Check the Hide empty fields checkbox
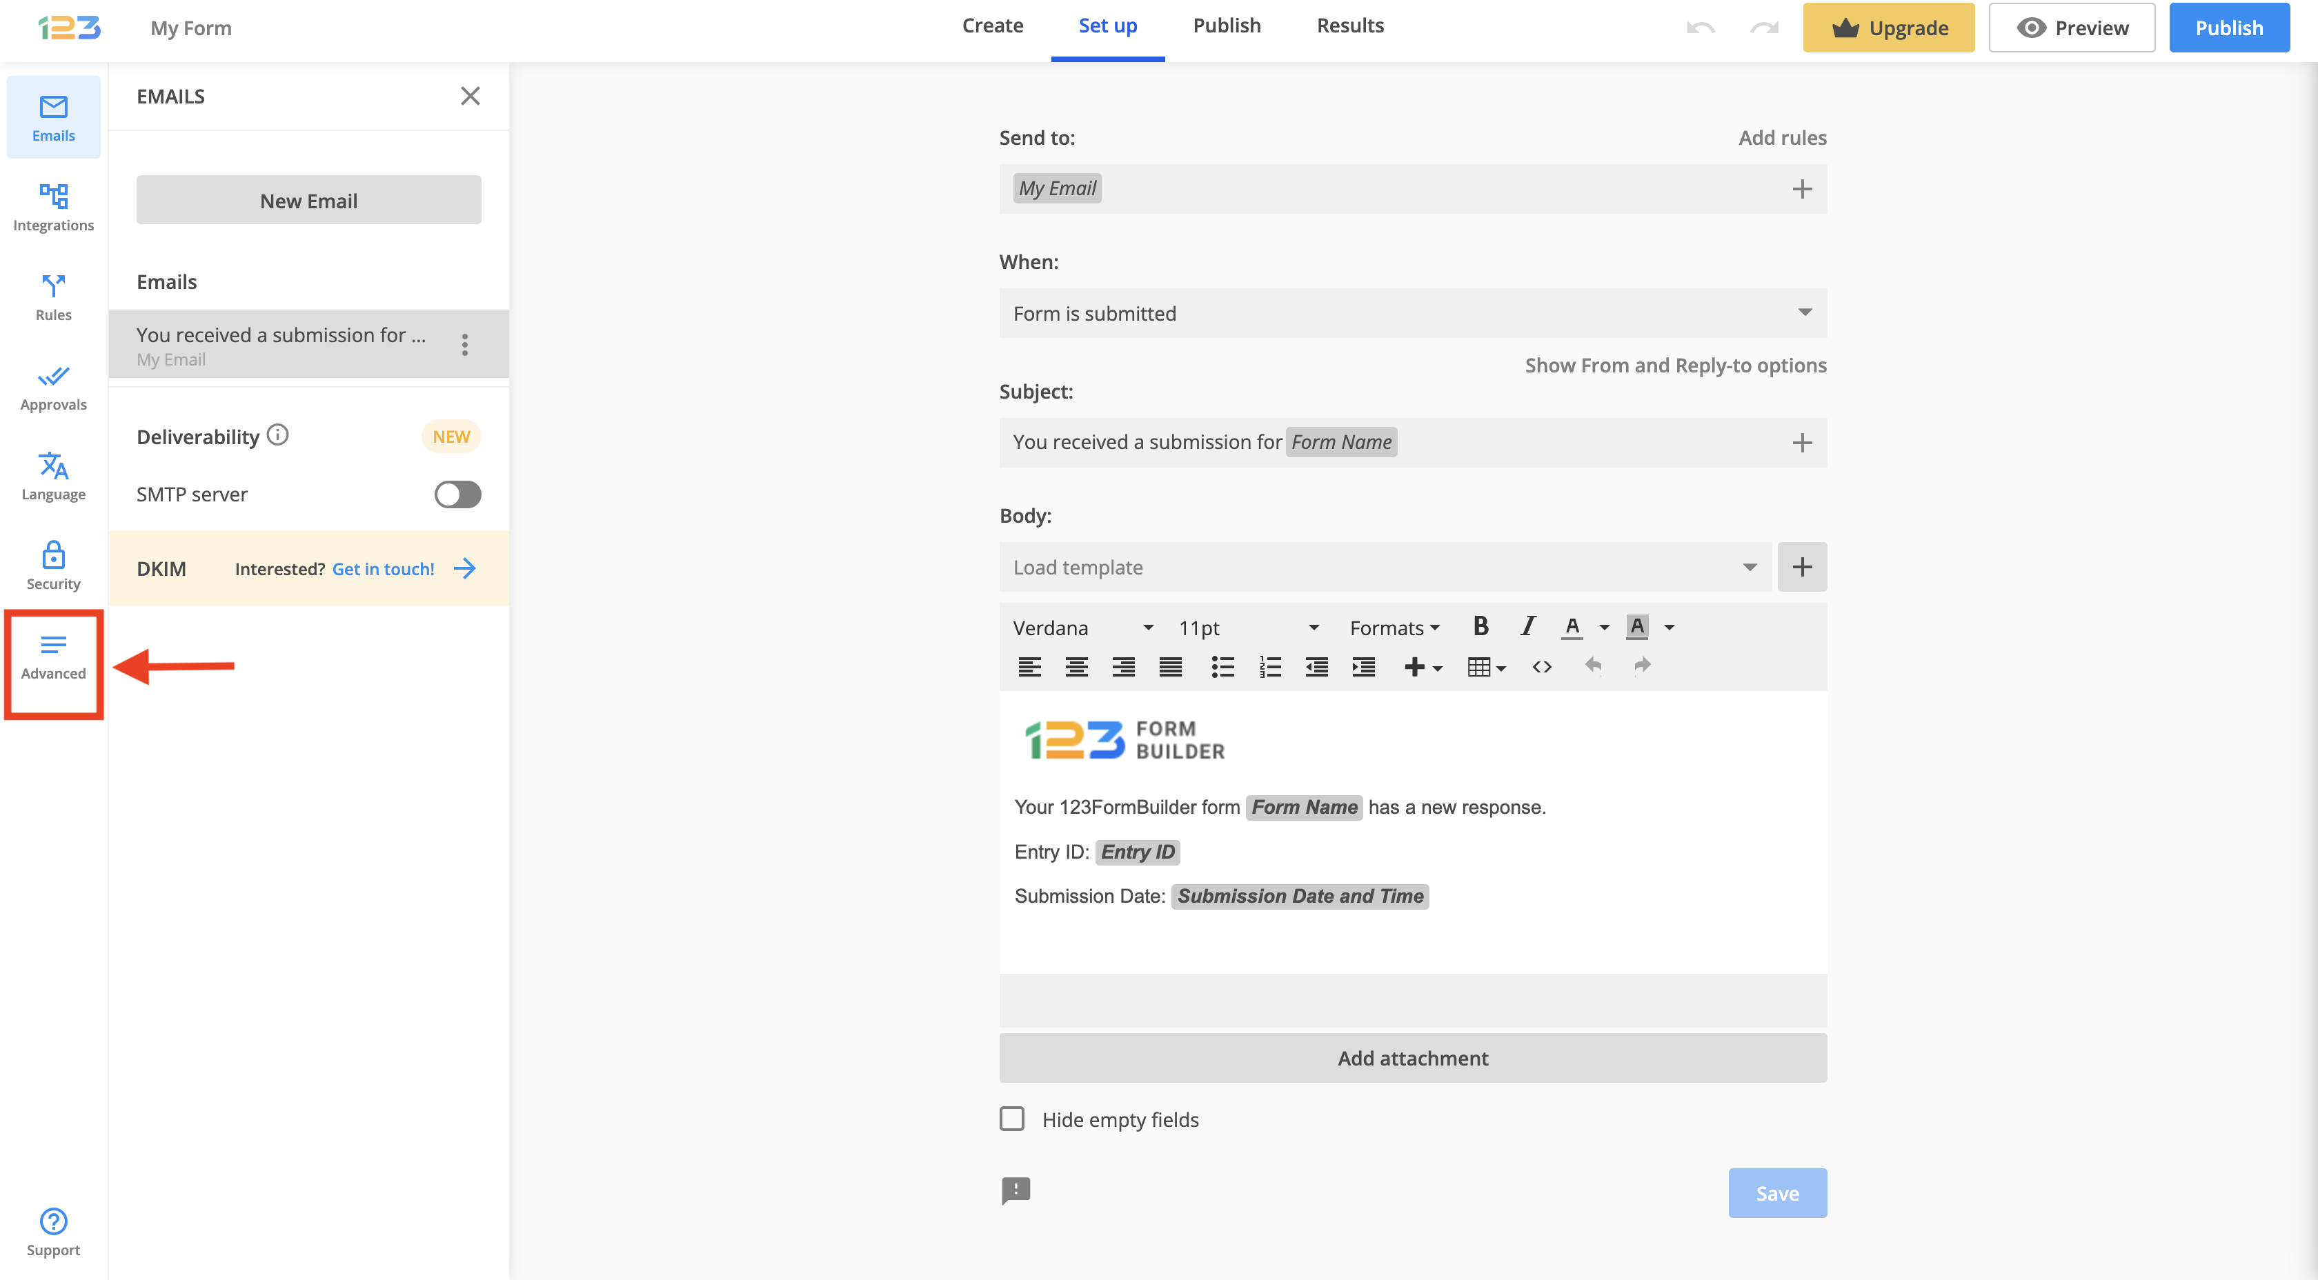Image resolution: width=2318 pixels, height=1280 pixels. 1012,1118
